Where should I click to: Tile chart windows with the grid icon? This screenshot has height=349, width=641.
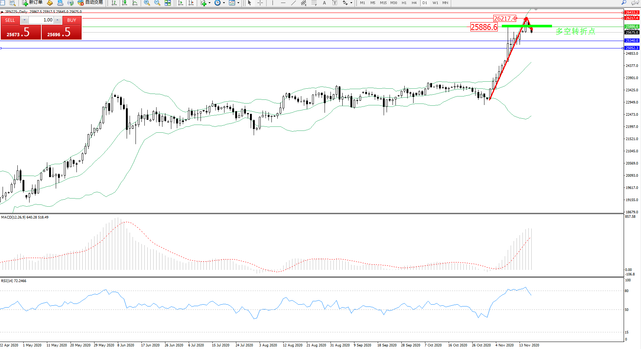pos(168,3)
